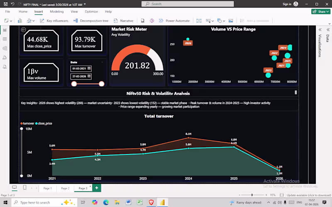Expand the New page dropdown arrow
Viewport: 332px width, 207px height.
pos(11,21)
